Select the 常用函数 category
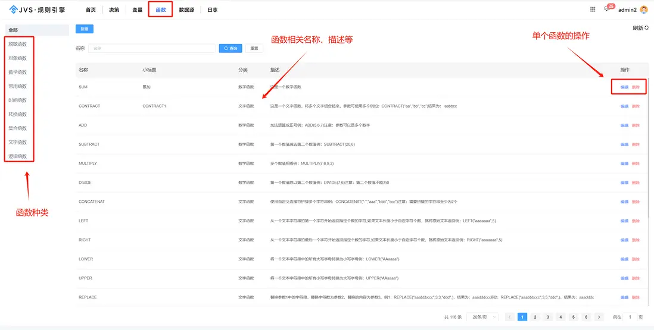Viewport: 654px width, 330px height. (17, 86)
